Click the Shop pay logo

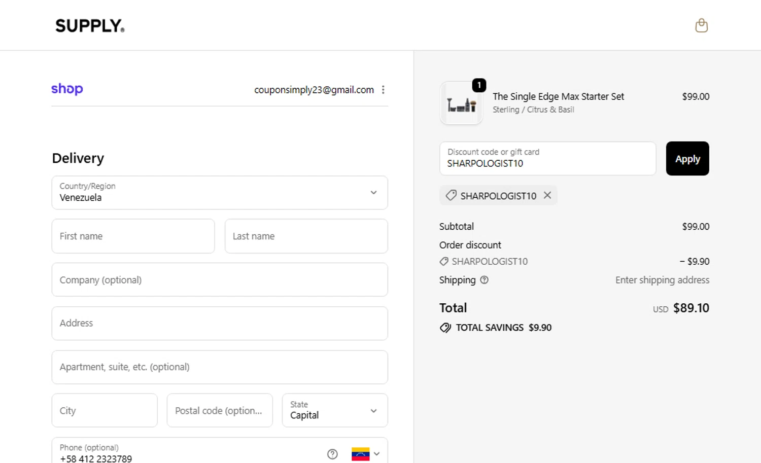coord(67,89)
